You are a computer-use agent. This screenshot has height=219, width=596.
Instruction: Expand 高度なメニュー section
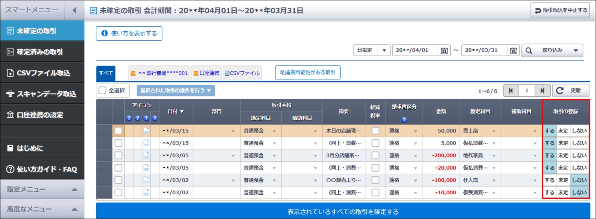click(x=42, y=209)
